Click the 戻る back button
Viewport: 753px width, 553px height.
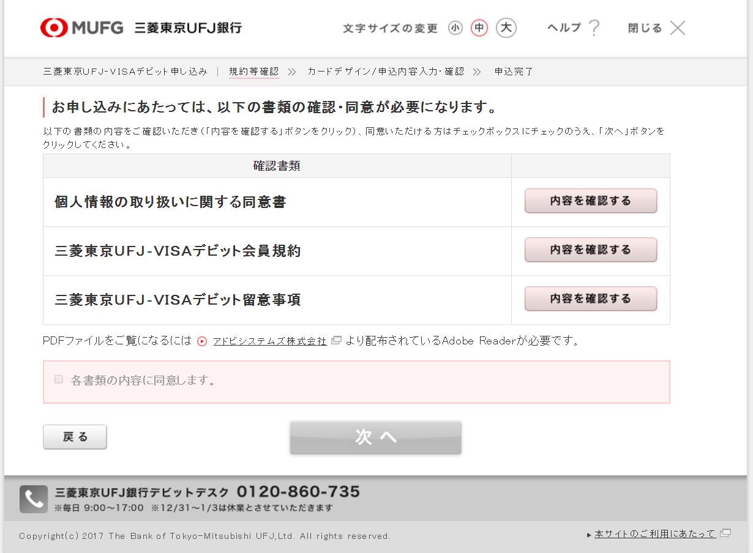pyautogui.click(x=75, y=437)
